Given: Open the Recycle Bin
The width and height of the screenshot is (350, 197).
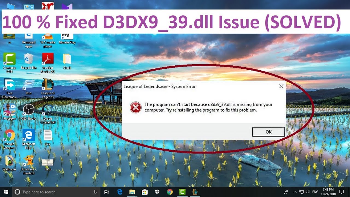Looking at the screenshot, I should [x=29, y=61].
